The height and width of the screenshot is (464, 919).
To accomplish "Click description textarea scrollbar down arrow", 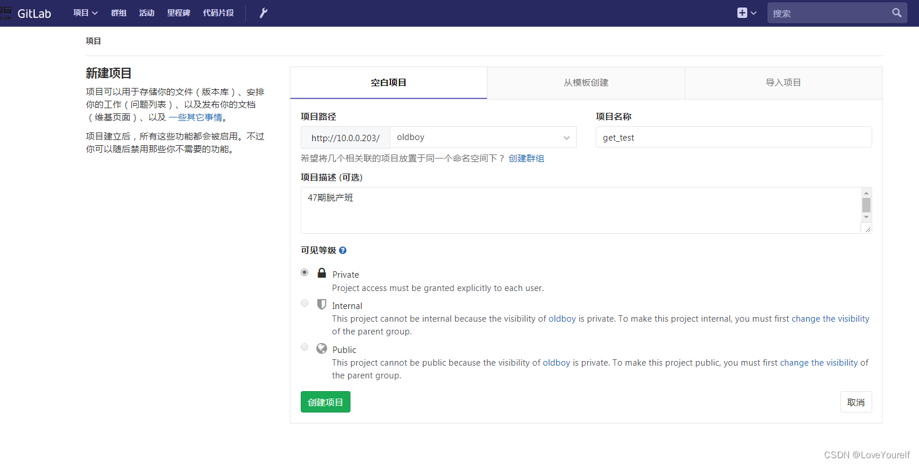I will point(866,218).
